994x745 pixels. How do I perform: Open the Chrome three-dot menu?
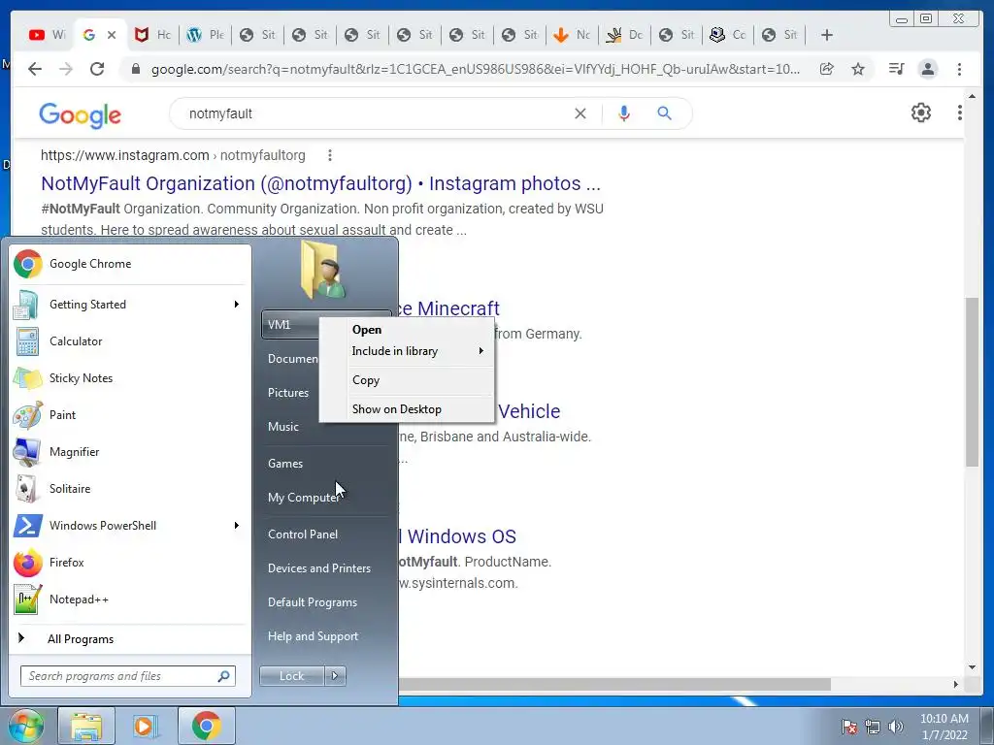(x=959, y=69)
